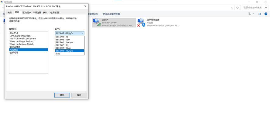The image size is (270, 121).
Task: Select the Multi-Channel Concurrent property
Action: pos(29,38)
